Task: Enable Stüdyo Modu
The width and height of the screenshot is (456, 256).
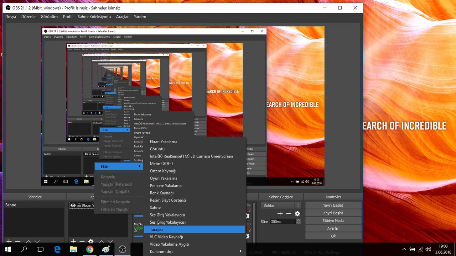Action: pyautogui.click(x=333, y=221)
